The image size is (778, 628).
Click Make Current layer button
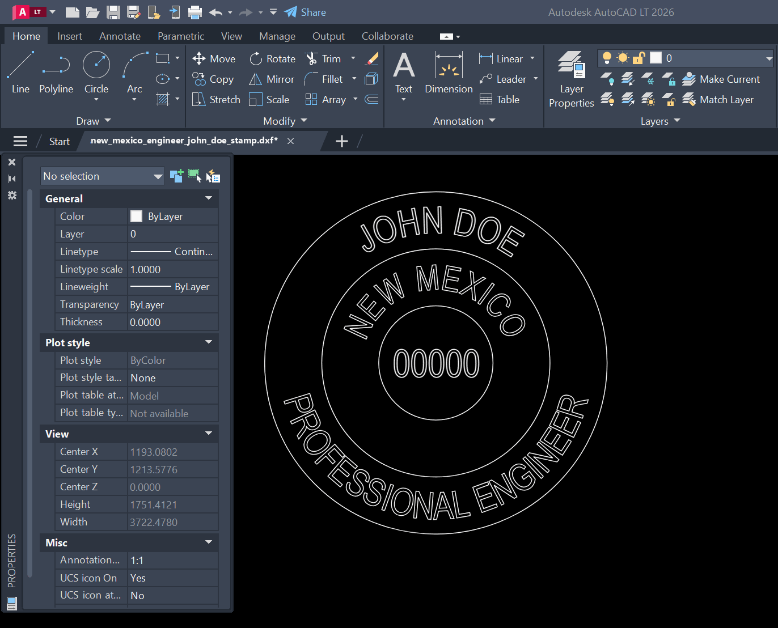721,79
